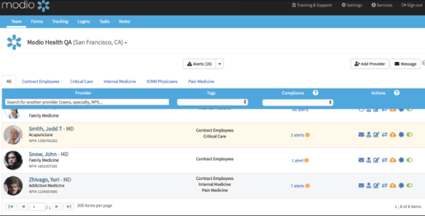Click orange warning icon beside 3 alerts

tap(308, 135)
